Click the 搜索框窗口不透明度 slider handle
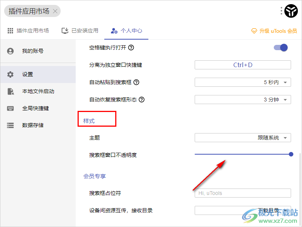The height and width of the screenshot is (227, 302). pyautogui.click(x=291, y=154)
